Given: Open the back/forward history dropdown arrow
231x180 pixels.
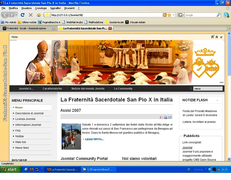Looking at the screenshot, I should (16, 15).
